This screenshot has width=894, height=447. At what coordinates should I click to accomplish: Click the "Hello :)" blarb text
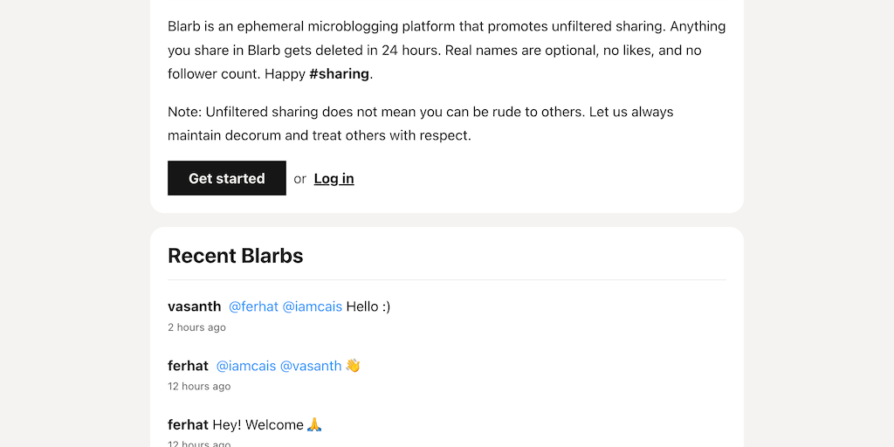(368, 306)
